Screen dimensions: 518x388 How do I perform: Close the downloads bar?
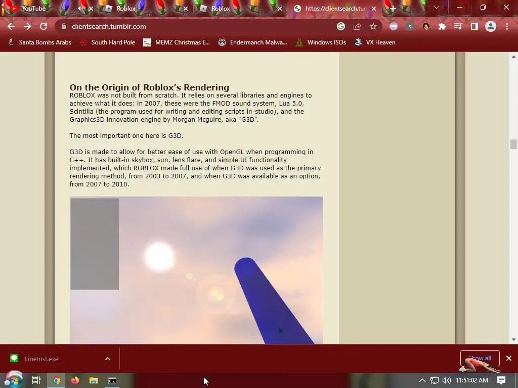click(x=509, y=358)
